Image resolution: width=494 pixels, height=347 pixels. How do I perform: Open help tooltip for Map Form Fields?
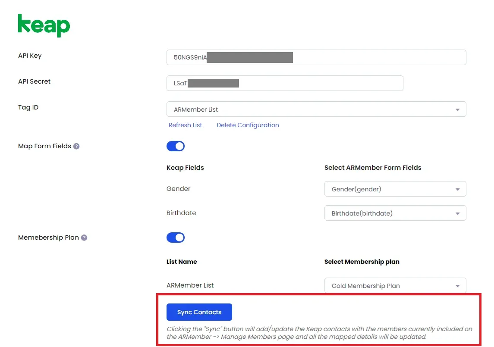pyautogui.click(x=76, y=146)
